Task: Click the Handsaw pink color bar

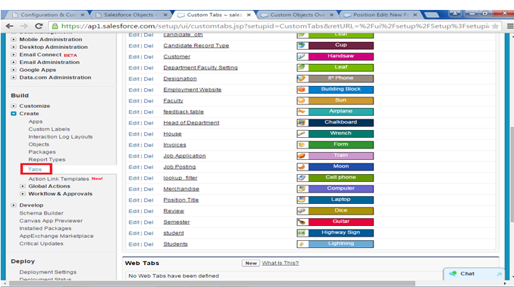Action: [x=341, y=56]
